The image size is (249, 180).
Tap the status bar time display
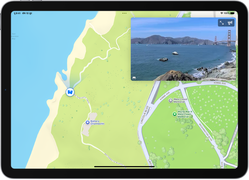(x=17, y=13)
